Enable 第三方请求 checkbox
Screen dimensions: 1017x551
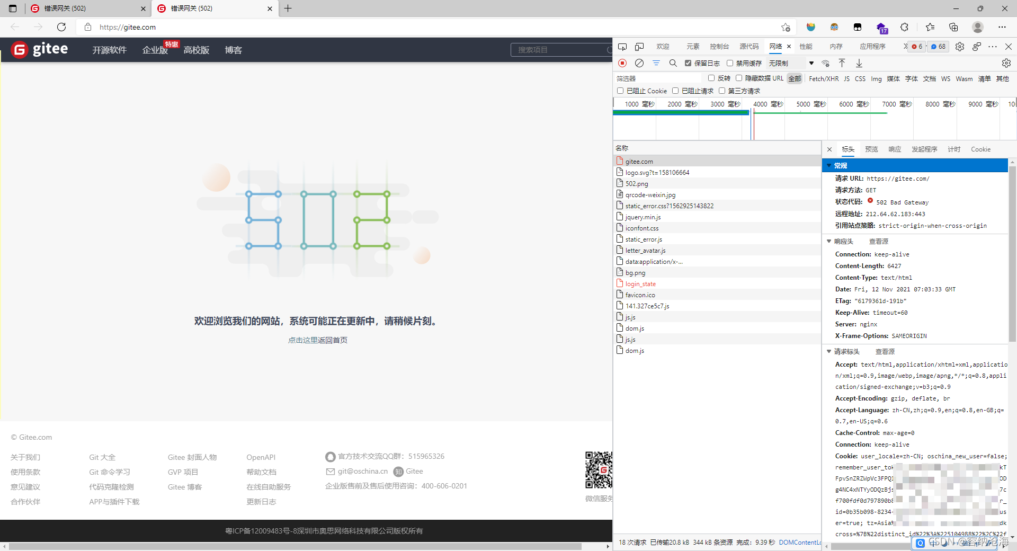pos(722,91)
